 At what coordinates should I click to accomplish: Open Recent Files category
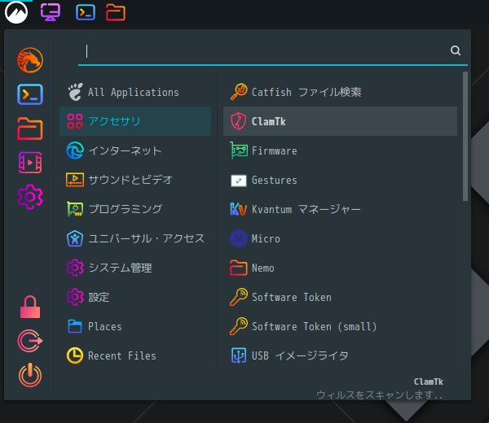(x=135, y=355)
